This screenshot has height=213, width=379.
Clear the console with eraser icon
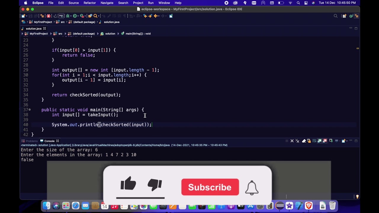point(304,141)
